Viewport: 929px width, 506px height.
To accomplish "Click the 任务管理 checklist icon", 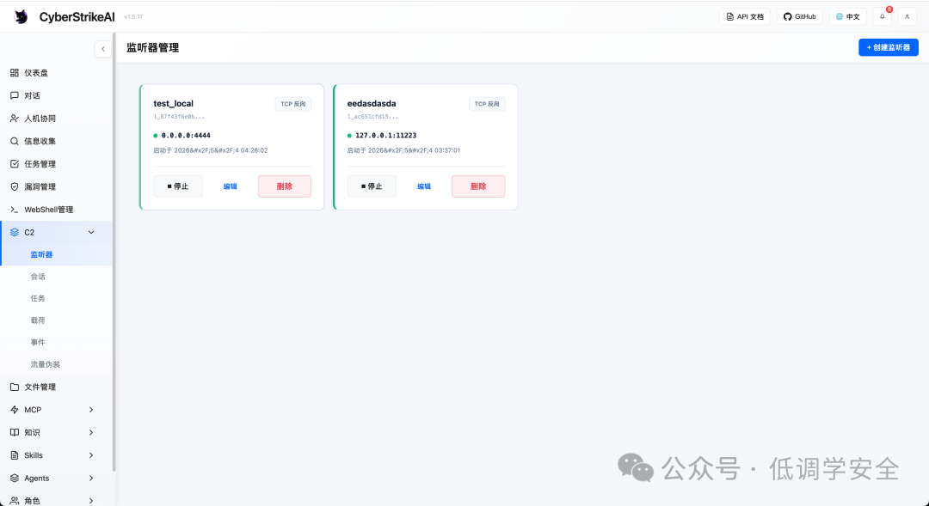I will point(15,164).
